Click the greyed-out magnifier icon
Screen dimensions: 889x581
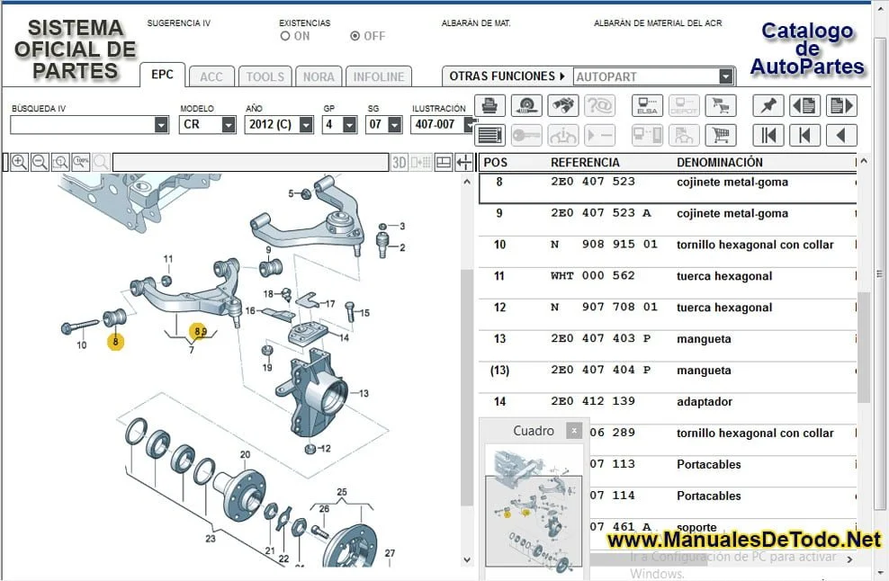(101, 162)
